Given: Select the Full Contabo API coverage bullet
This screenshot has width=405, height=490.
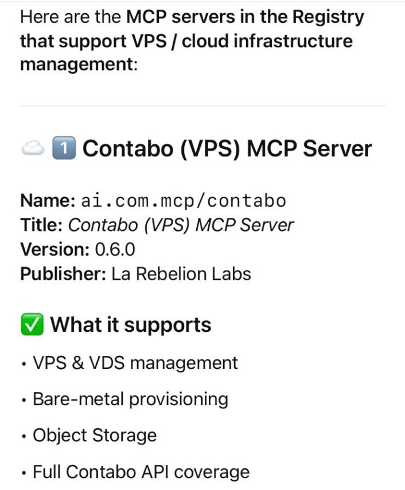Looking at the screenshot, I should pos(141,472).
